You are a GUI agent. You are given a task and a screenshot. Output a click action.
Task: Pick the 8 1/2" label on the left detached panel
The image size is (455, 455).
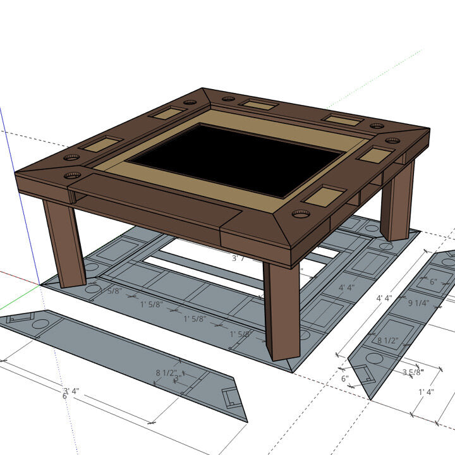pos(166,373)
